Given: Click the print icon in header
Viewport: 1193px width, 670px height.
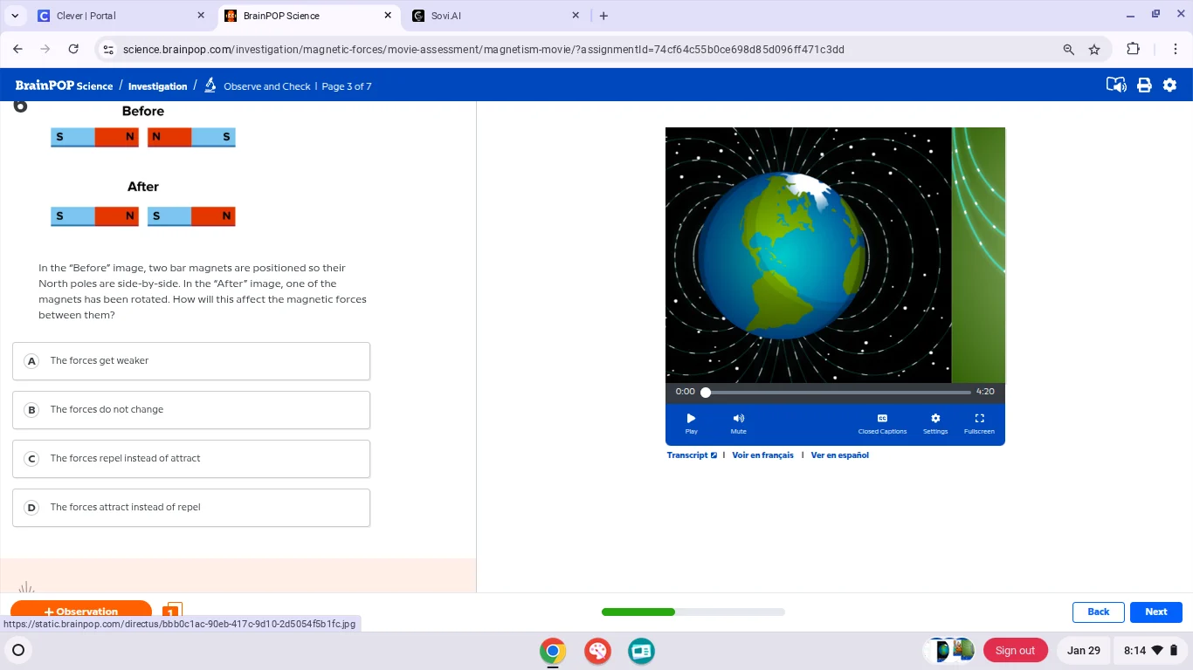Looking at the screenshot, I should pos(1144,85).
